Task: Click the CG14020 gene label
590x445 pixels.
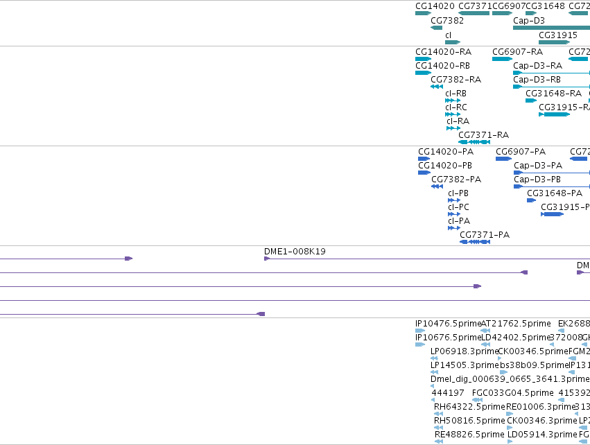Action: [x=435, y=6]
